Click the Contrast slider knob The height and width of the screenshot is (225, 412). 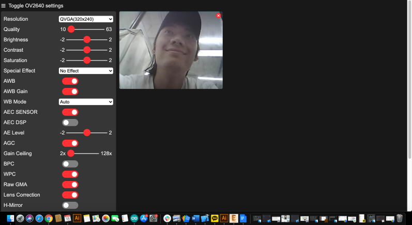coord(87,50)
